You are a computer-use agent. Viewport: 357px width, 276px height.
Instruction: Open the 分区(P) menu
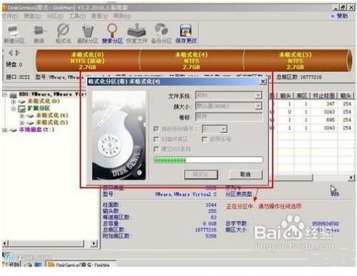[x=54, y=16]
